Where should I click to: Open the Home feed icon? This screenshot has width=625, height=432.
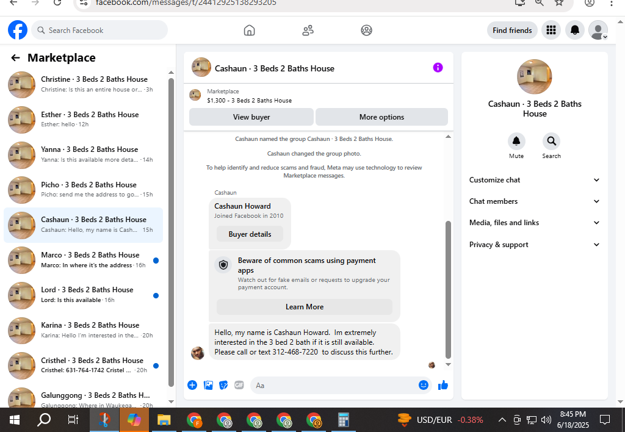(249, 31)
